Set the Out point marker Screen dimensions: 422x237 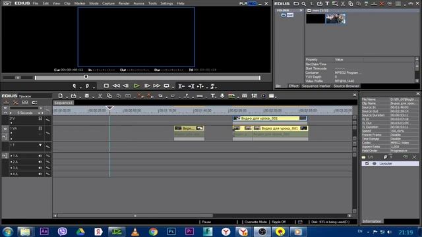[x=87, y=86]
